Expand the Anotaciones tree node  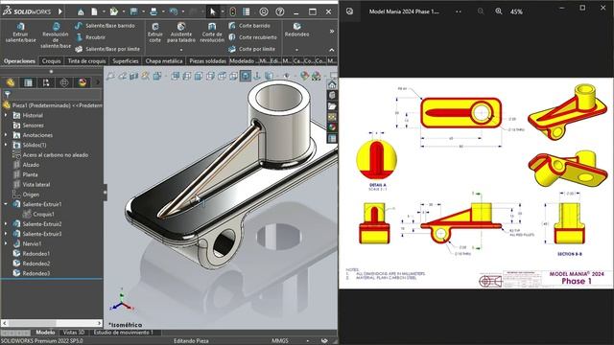[x=6, y=135]
